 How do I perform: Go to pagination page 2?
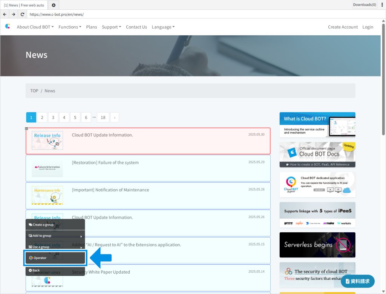point(42,117)
